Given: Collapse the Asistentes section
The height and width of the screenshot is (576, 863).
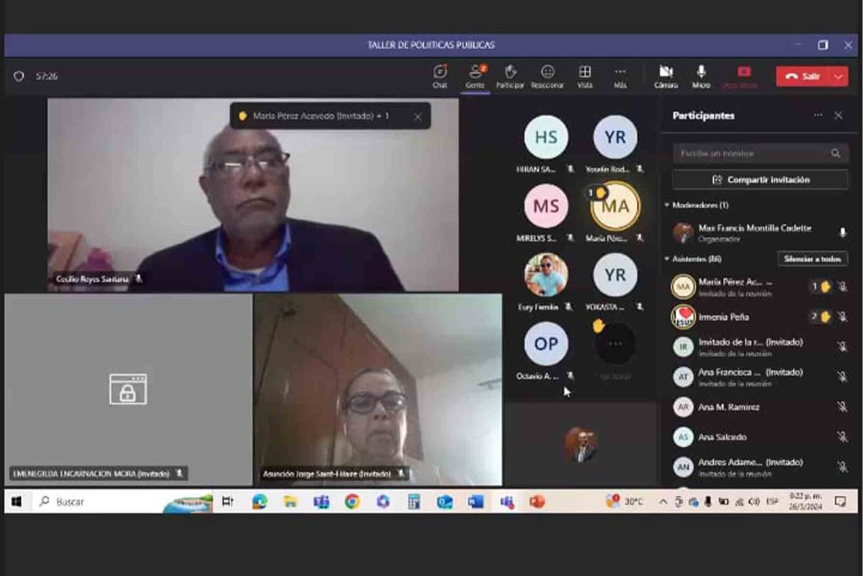Looking at the screenshot, I should coord(667,259).
